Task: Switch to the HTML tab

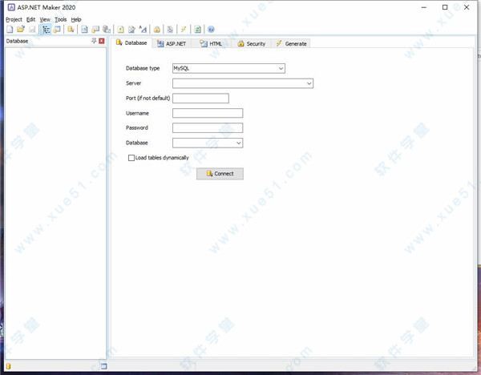Action: click(x=211, y=43)
